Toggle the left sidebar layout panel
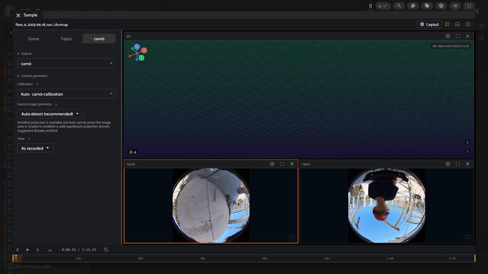Screen dimensions: 488x274 coord(447,24)
